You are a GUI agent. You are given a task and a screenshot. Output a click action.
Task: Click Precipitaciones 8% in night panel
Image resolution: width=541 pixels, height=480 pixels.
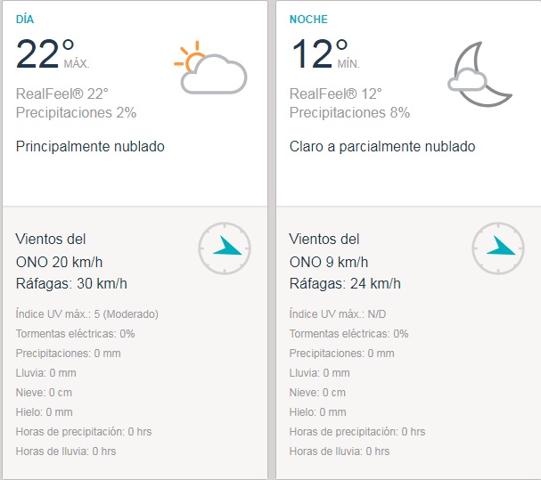tap(349, 113)
